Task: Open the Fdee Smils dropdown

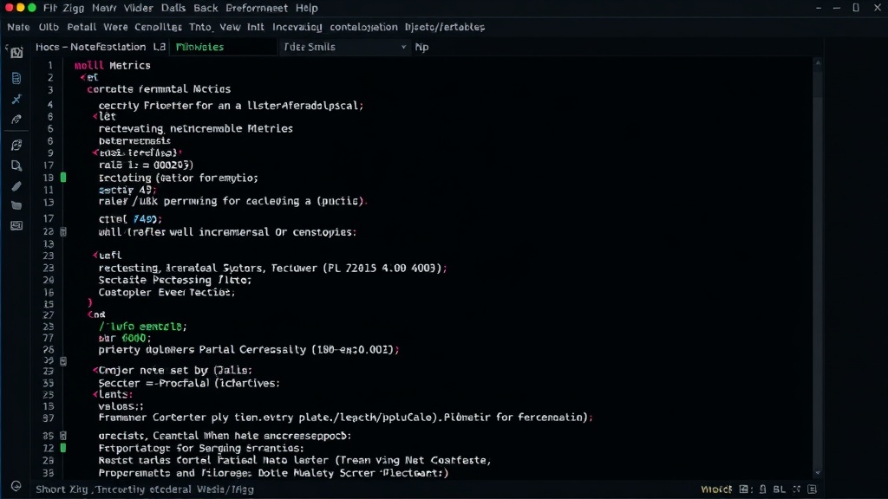Action: click(344, 47)
